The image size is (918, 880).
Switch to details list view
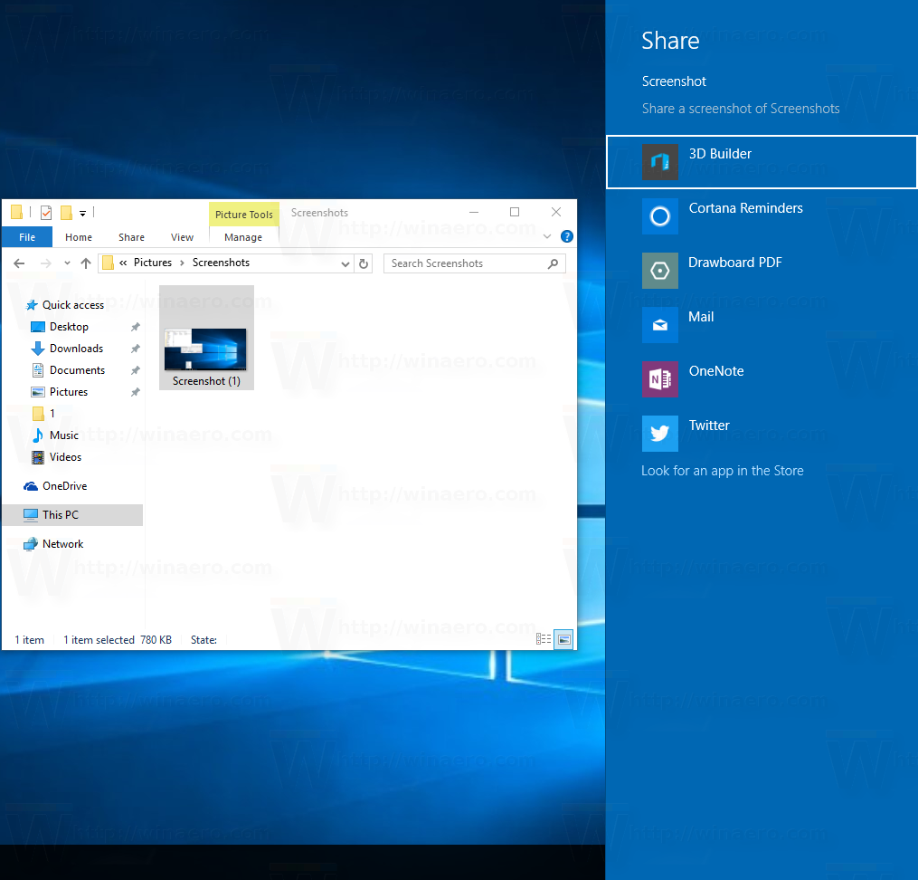pos(544,639)
